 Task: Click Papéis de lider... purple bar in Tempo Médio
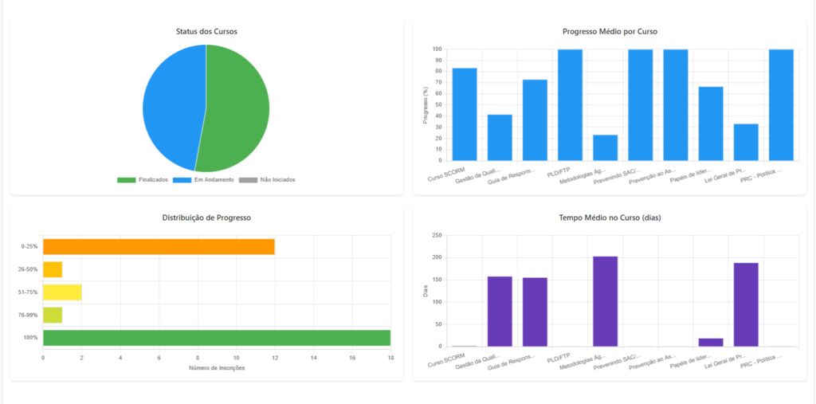[x=711, y=342]
